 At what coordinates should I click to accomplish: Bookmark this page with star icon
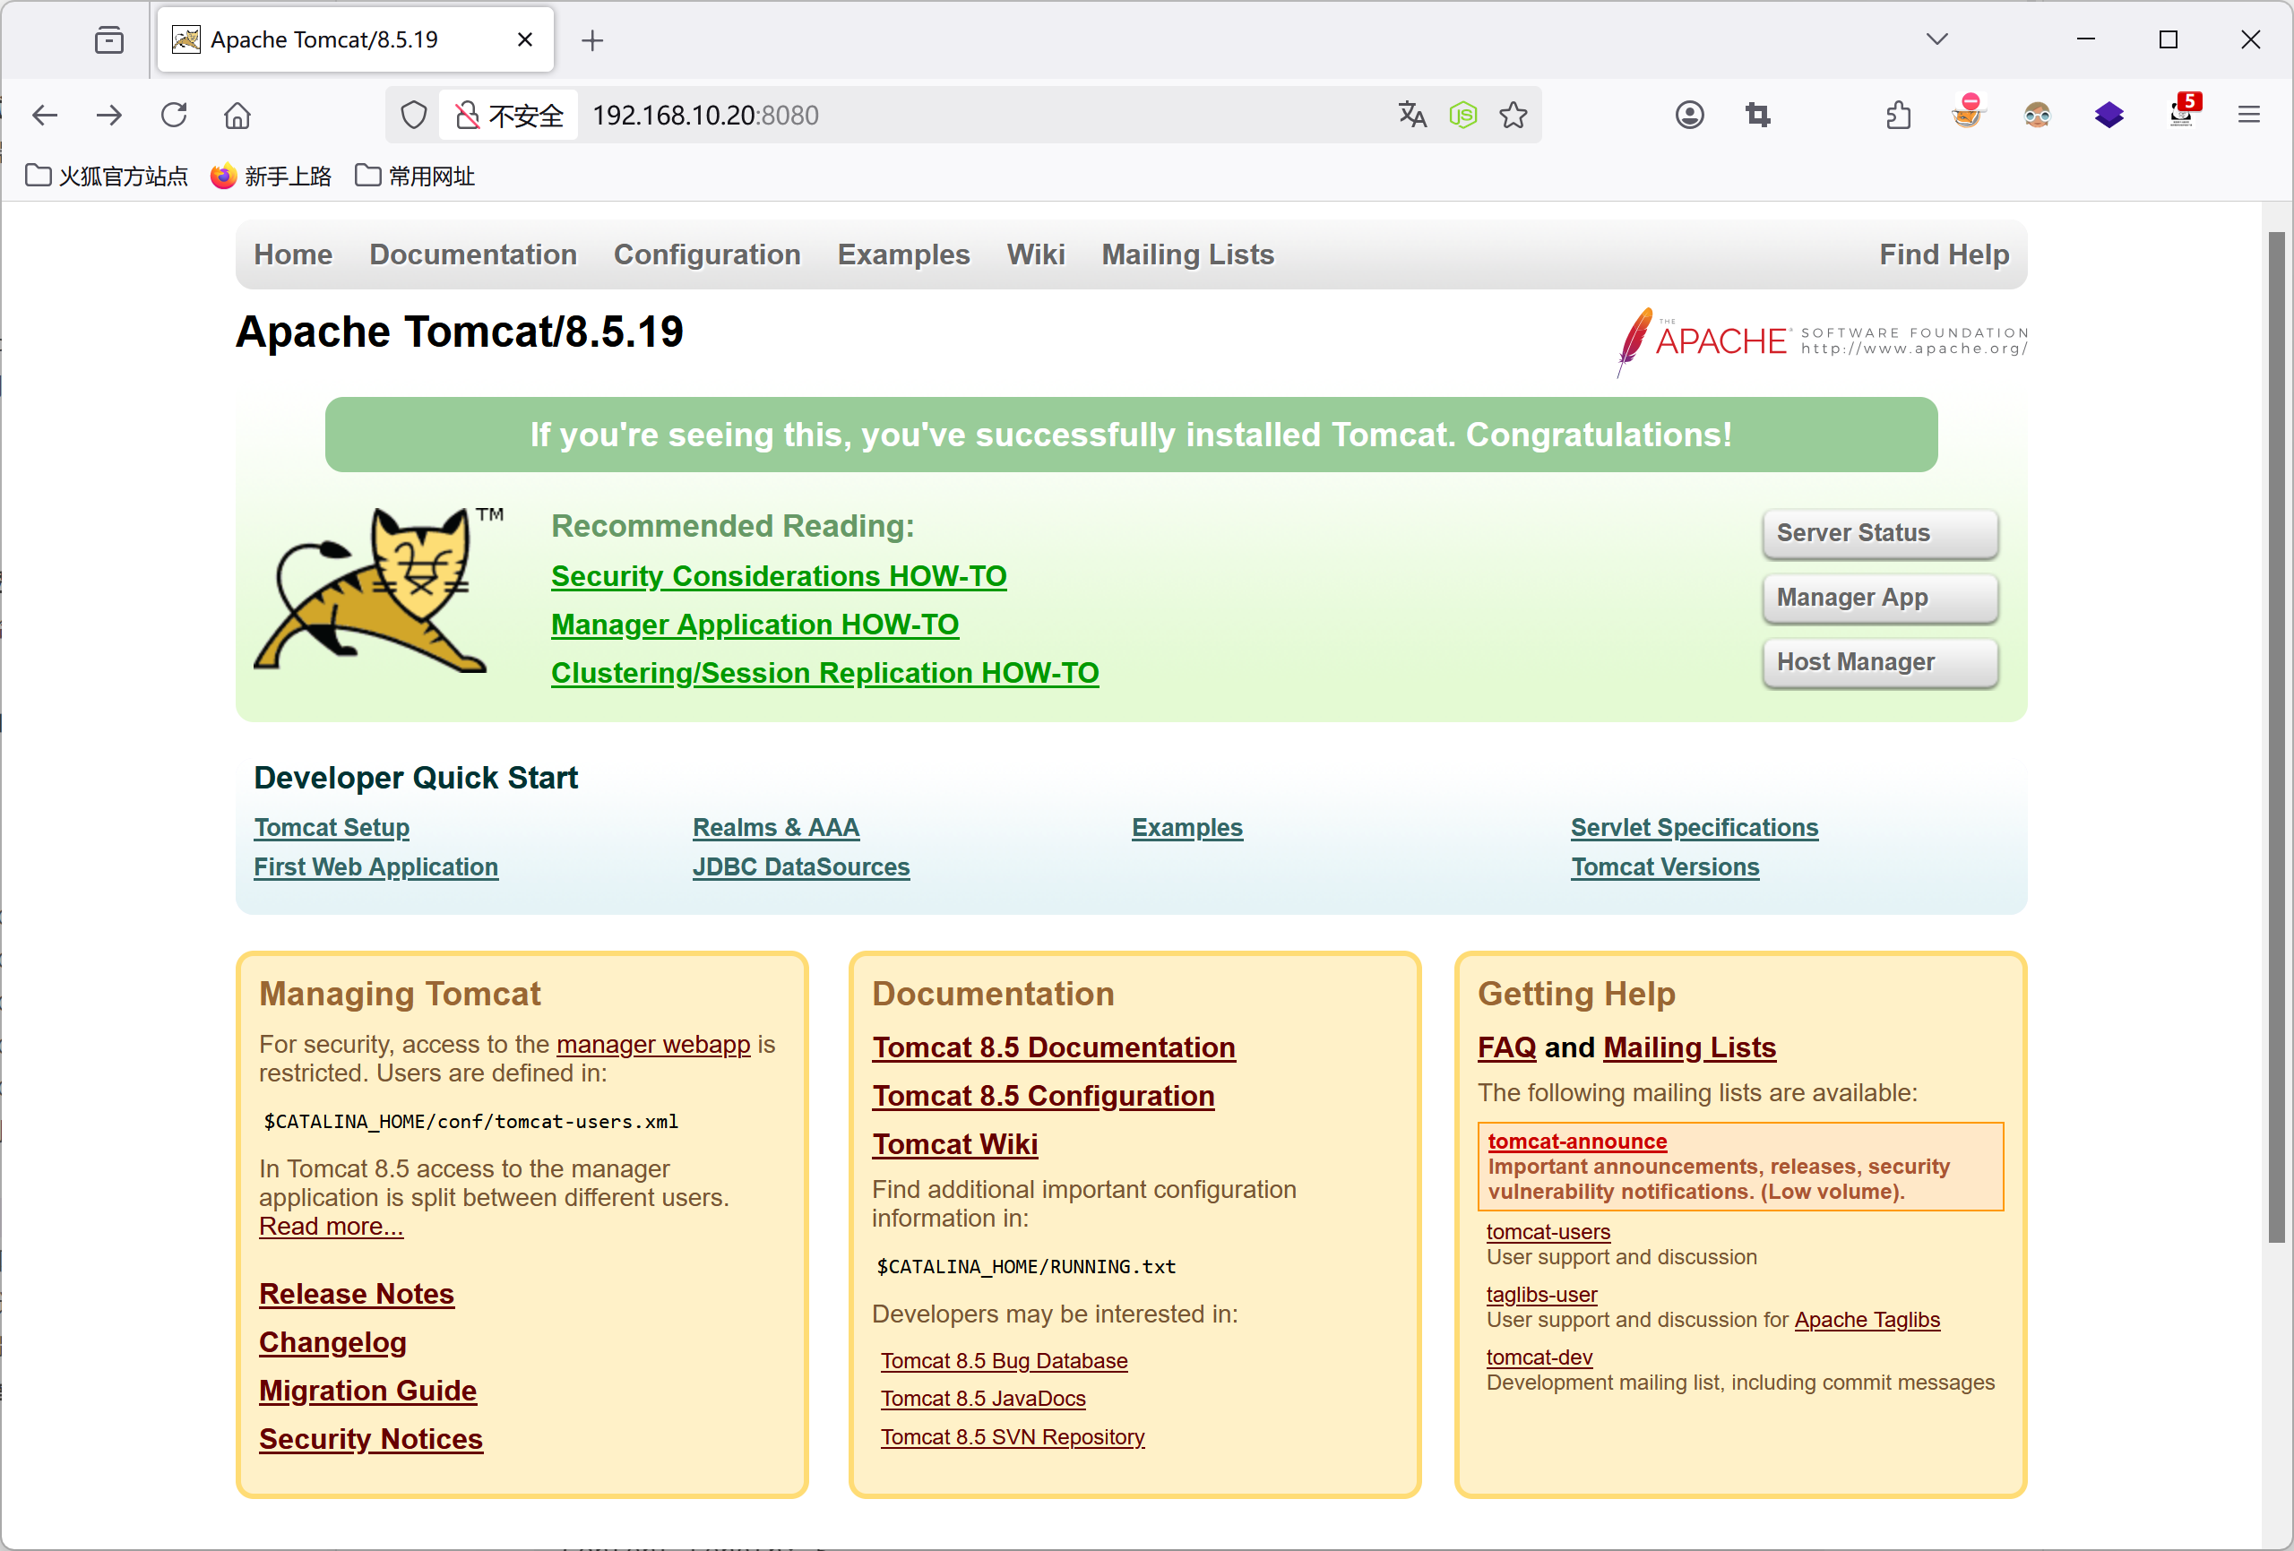click(x=1514, y=116)
